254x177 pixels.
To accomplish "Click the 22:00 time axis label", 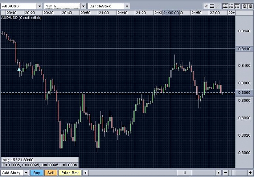I will pyautogui.click(x=215, y=13).
